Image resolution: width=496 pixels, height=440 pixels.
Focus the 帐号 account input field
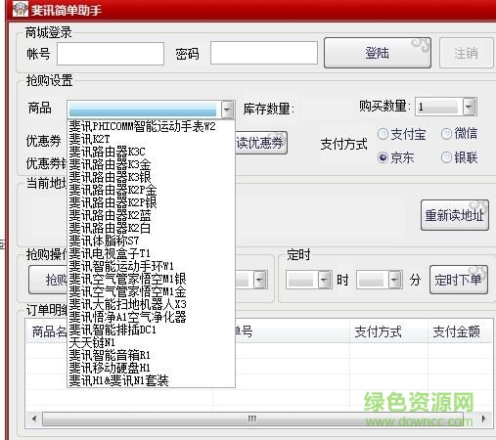pyautogui.click(x=111, y=54)
